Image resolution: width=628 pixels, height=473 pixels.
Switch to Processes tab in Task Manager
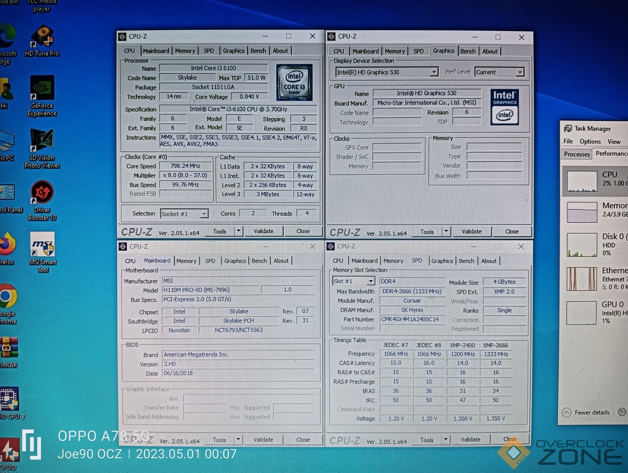click(x=577, y=154)
